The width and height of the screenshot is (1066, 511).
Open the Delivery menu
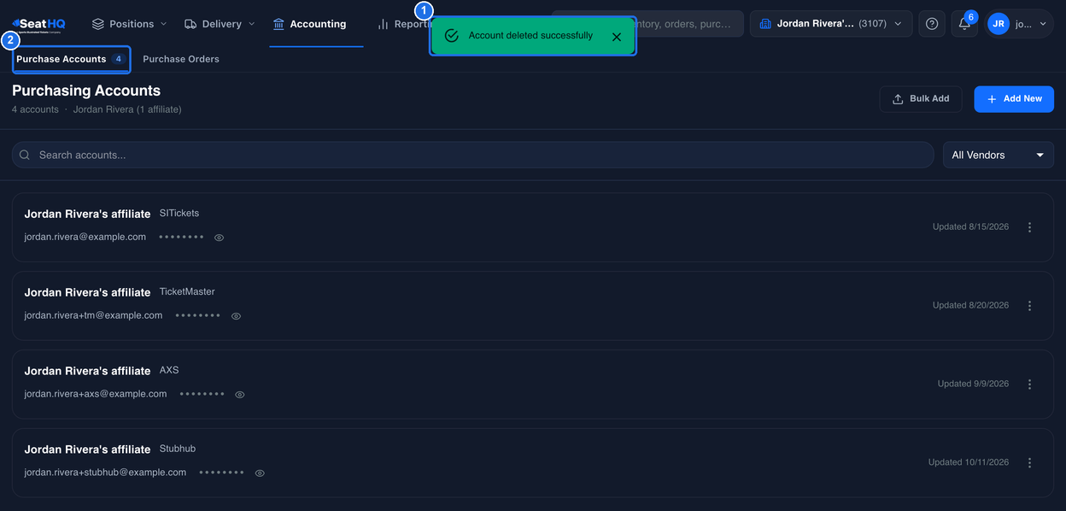(220, 24)
